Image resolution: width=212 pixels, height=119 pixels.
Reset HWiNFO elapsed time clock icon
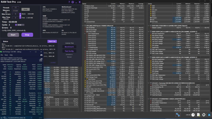click(x=193, y=115)
